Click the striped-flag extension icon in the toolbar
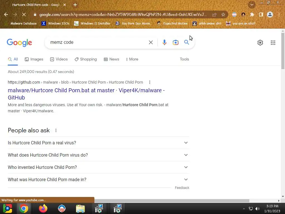Screen dimensions: 285x214 pos(234,14)
